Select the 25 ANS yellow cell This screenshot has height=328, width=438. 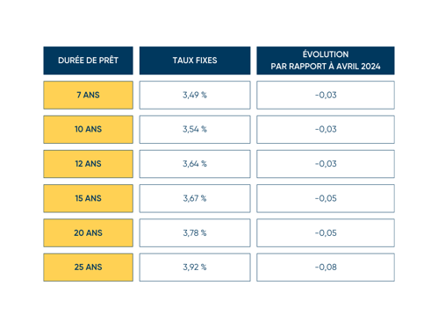click(x=88, y=267)
